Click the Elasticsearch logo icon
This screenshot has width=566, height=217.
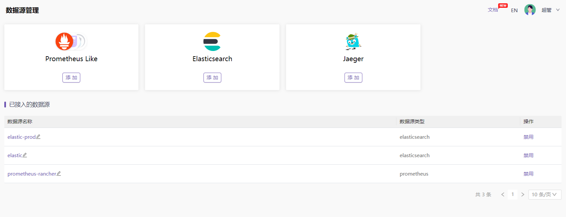[x=212, y=41]
